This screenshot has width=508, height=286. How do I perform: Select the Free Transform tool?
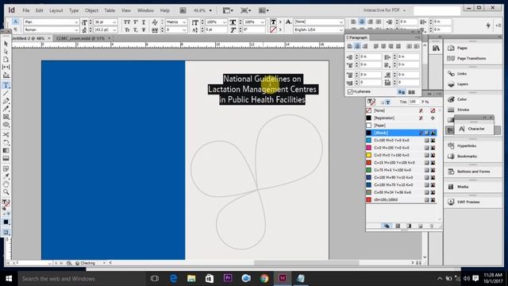[6, 143]
